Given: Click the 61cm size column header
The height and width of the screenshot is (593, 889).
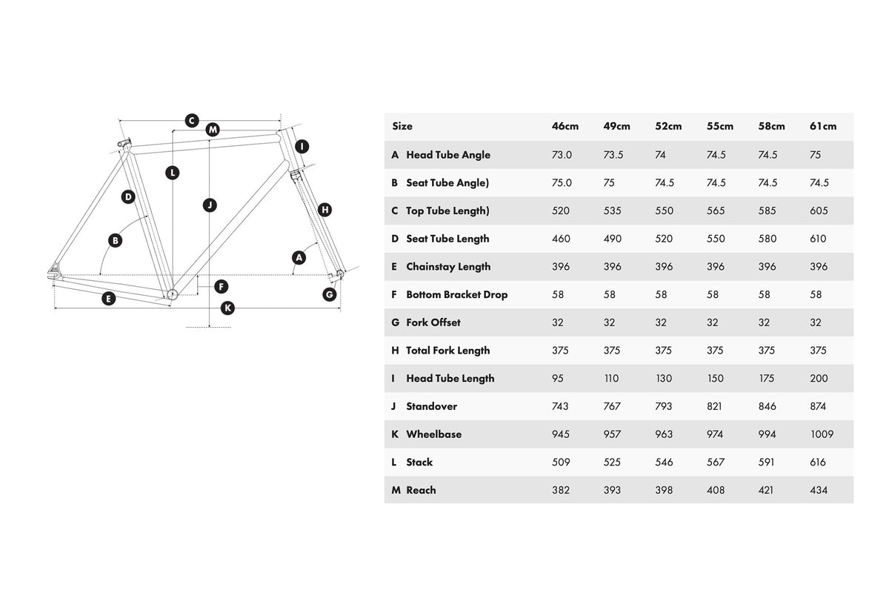Looking at the screenshot, I should tap(823, 126).
